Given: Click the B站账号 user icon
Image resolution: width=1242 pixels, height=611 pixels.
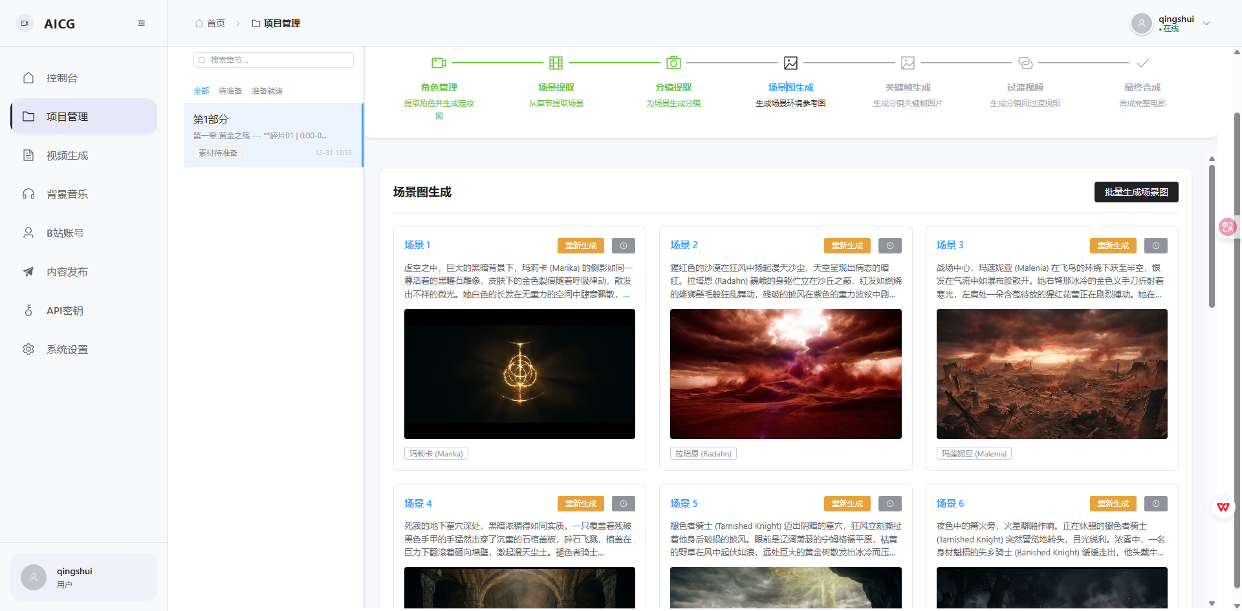Looking at the screenshot, I should click(28, 233).
